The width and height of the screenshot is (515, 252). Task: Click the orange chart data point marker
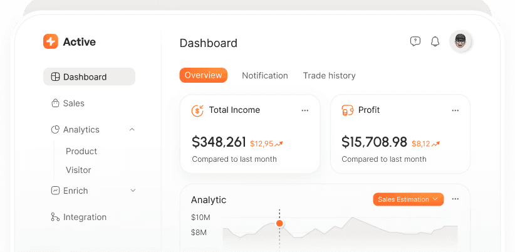click(x=279, y=223)
